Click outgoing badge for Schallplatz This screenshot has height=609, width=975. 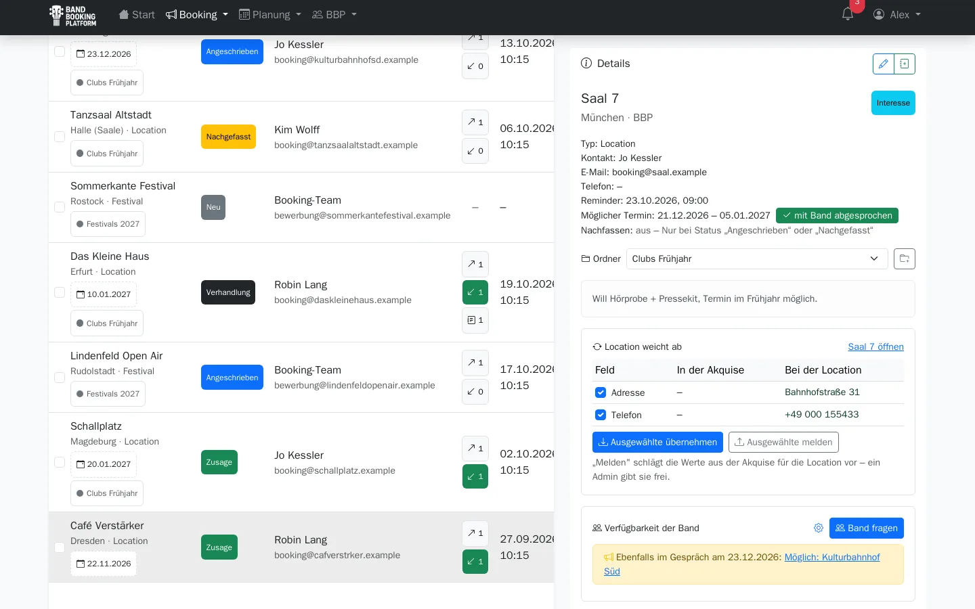click(475, 449)
